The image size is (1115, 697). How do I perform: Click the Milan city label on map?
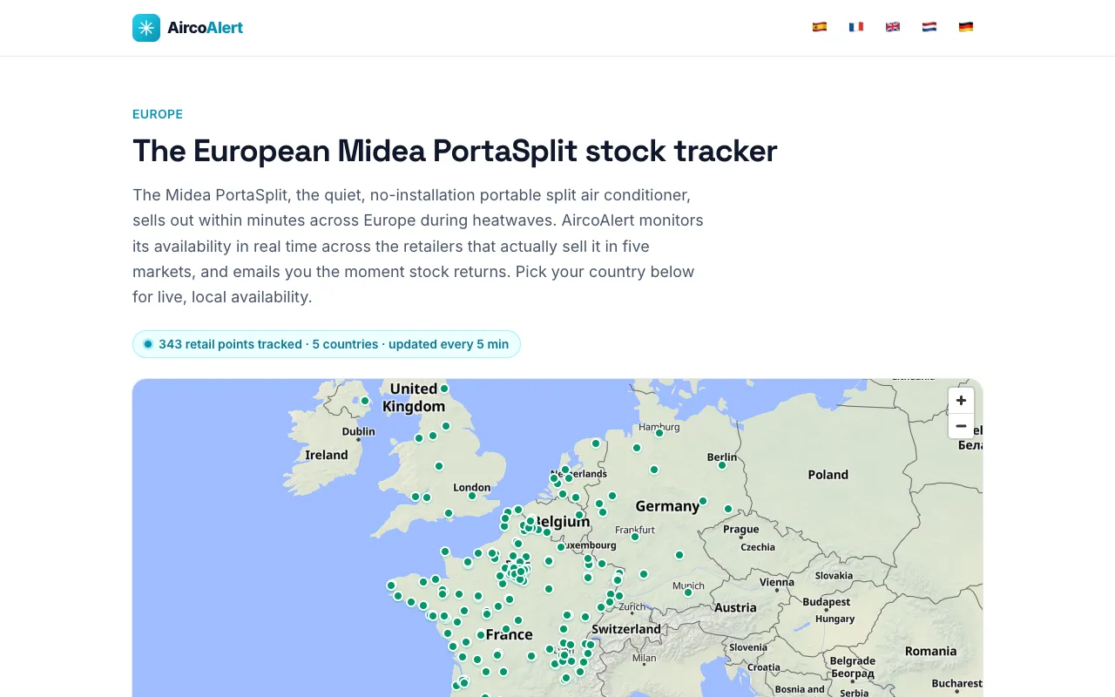point(645,658)
